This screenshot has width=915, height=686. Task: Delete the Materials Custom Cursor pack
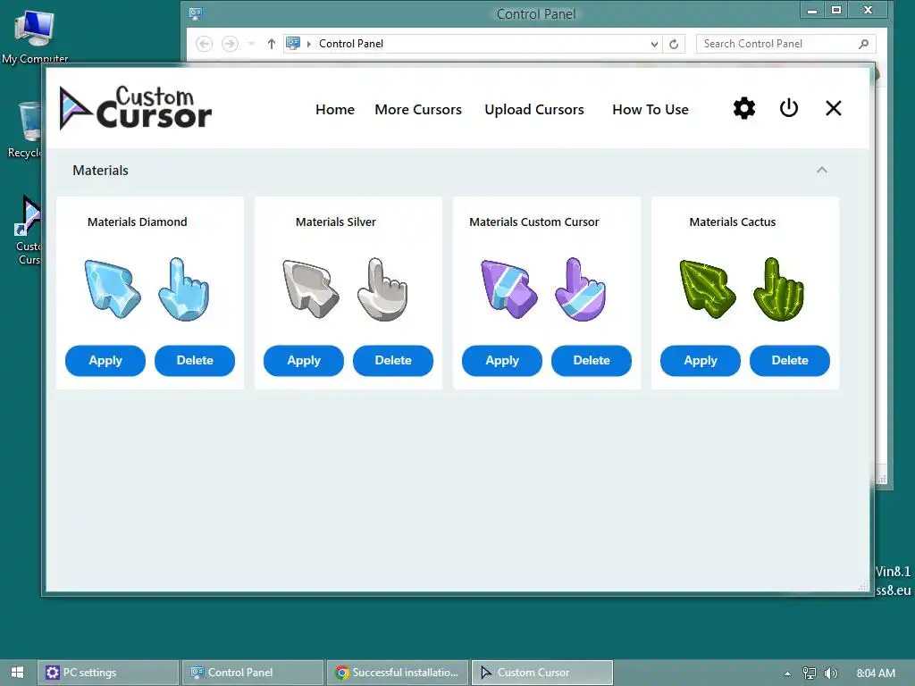click(592, 361)
